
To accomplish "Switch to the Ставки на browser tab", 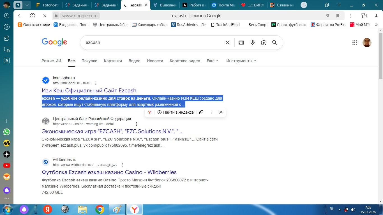I will [x=282, y=5].
